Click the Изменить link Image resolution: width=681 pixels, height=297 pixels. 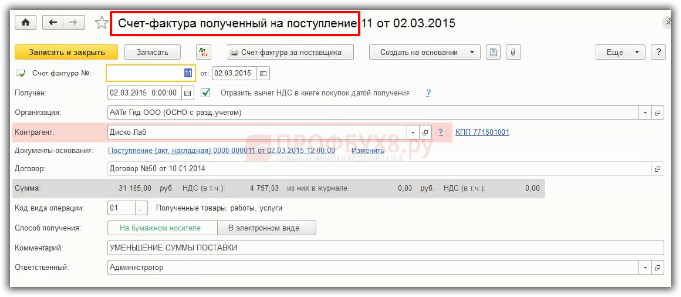pyautogui.click(x=367, y=151)
